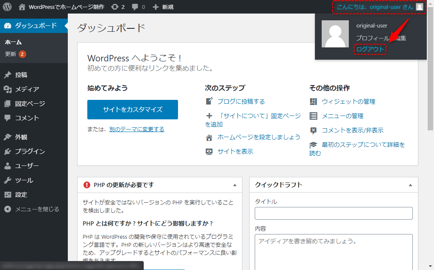Click the 設定 sliders icon
Image resolution: width=434 pixels, height=270 pixels.
[8, 195]
